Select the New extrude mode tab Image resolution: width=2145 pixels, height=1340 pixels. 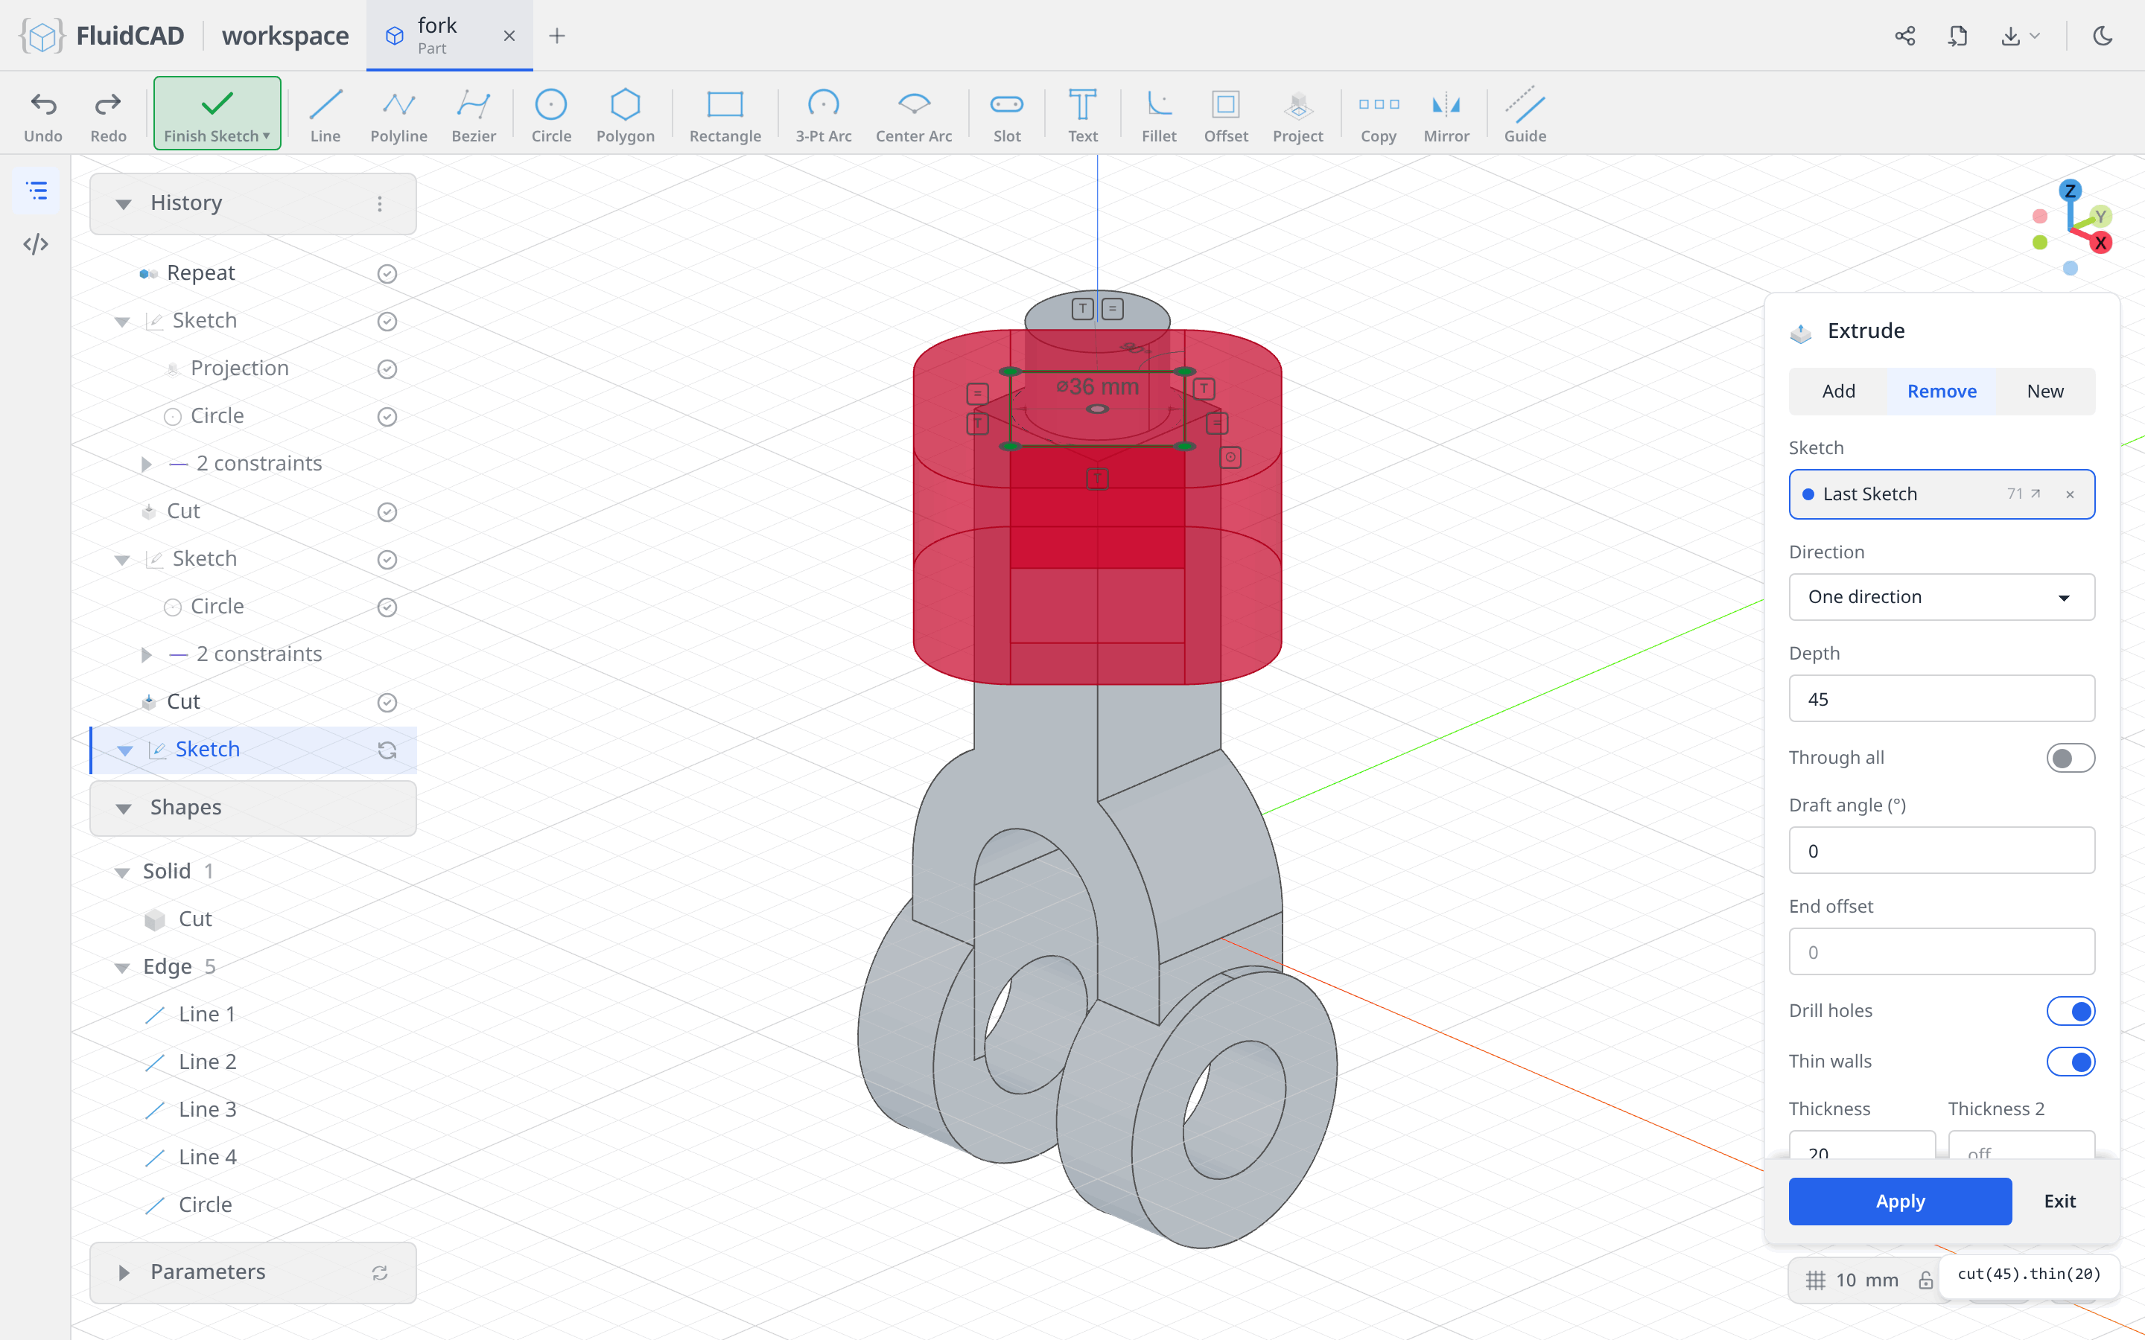point(2045,391)
